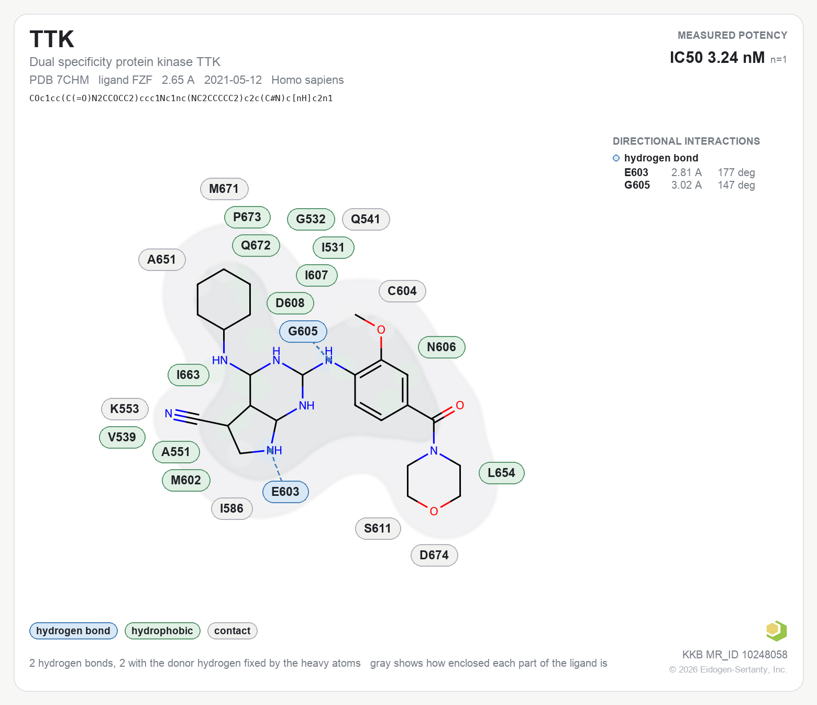Click residue label I531
This screenshot has height=705, width=817.
(x=333, y=247)
